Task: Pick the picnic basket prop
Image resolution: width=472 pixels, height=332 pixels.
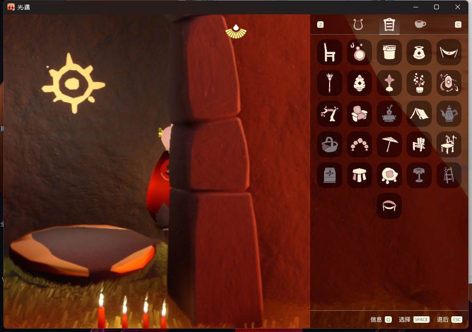Action: click(x=330, y=144)
